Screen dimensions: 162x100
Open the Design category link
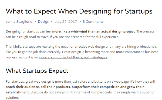[43, 22]
